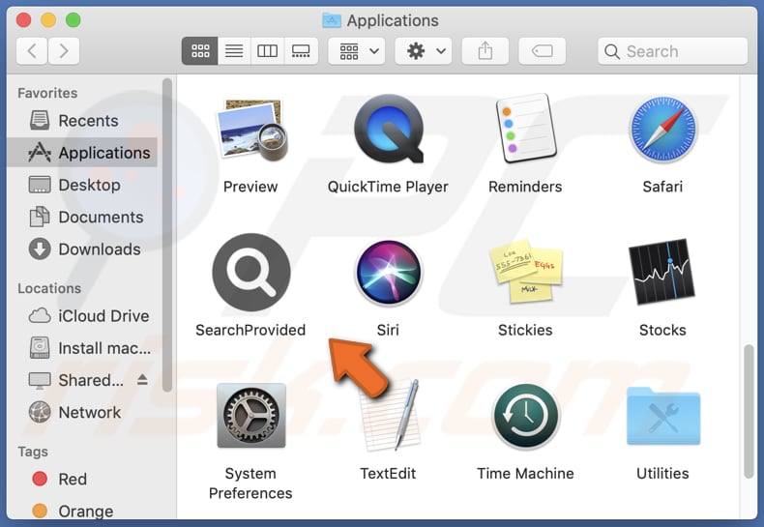Open Desktop from the sidebar
Image resolution: width=764 pixels, height=527 pixels.
[82, 185]
